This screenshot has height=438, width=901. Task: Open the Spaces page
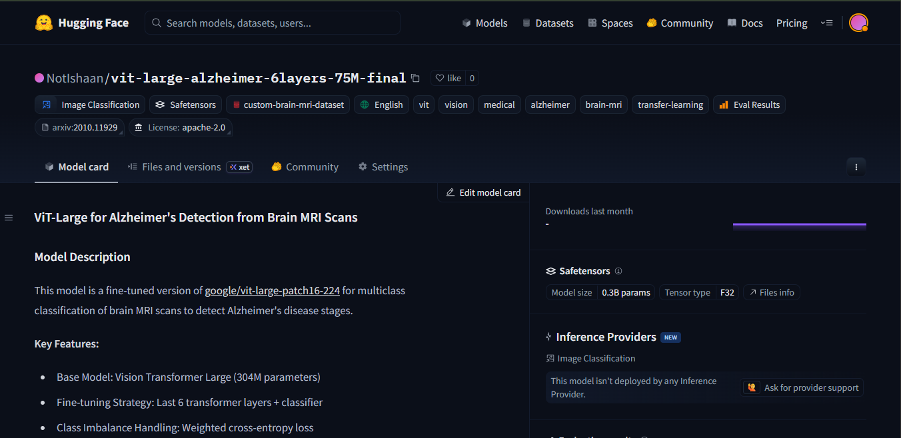pos(610,23)
